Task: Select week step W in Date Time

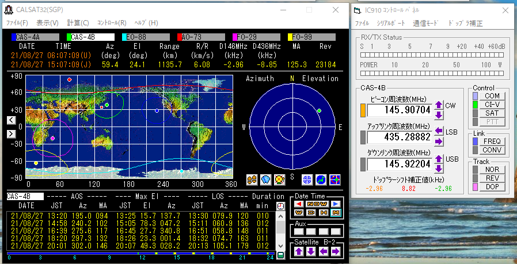Action: [299, 213]
